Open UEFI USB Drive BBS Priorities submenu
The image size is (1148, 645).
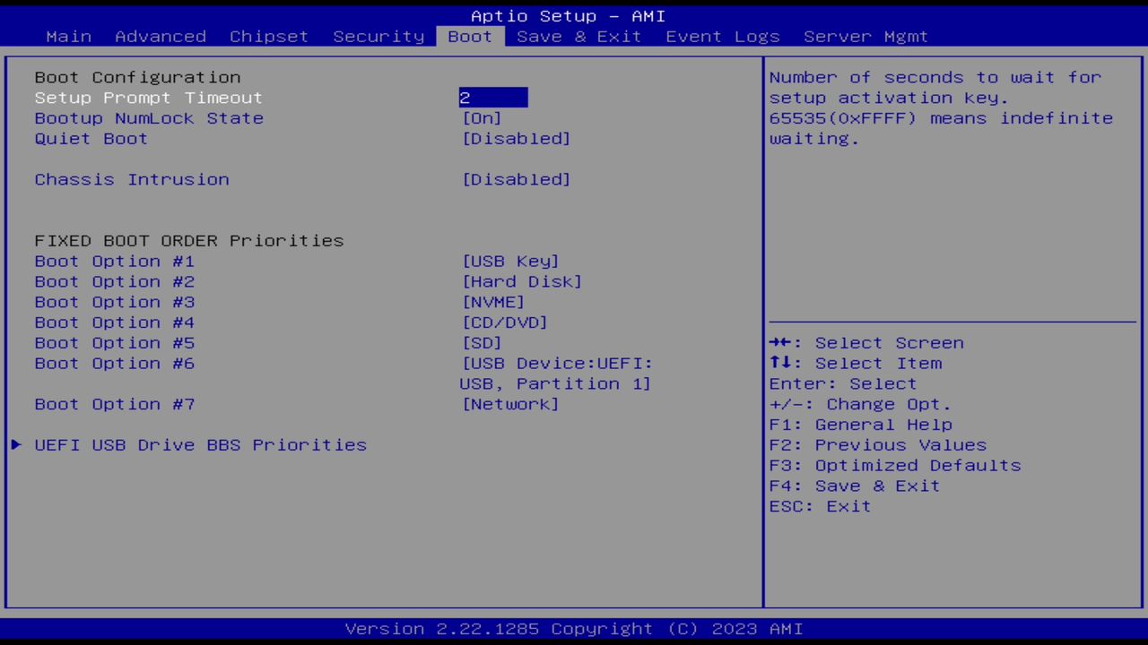(x=201, y=445)
